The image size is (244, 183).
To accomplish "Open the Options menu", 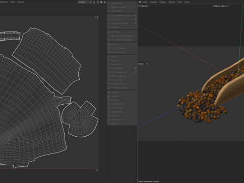I will pyautogui.click(x=172, y=2).
